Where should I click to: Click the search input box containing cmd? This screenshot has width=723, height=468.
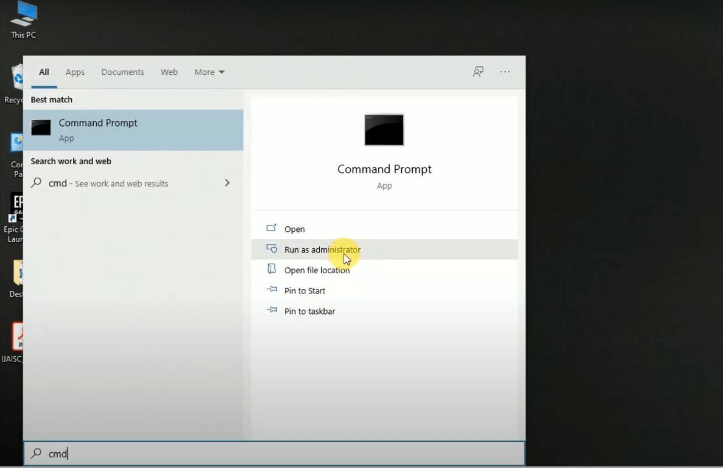pyautogui.click(x=274, y=453)
